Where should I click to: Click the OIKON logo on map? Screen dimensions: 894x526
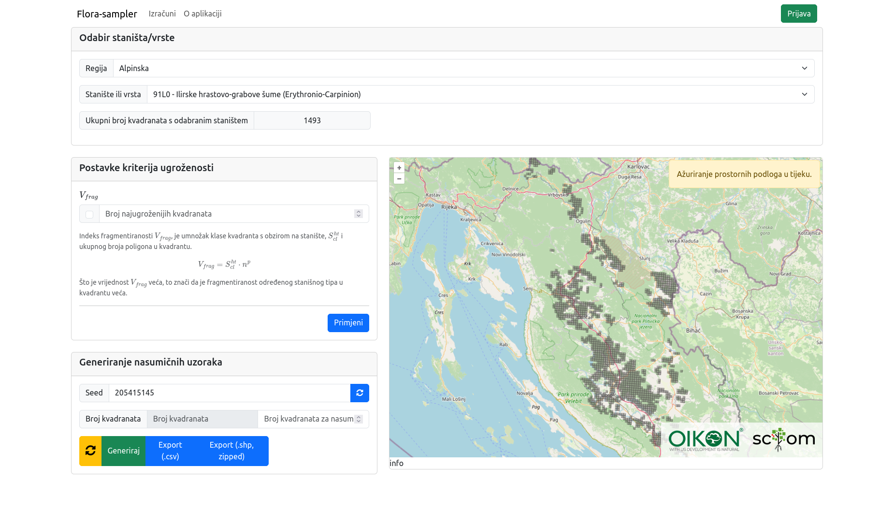[705, 439]
